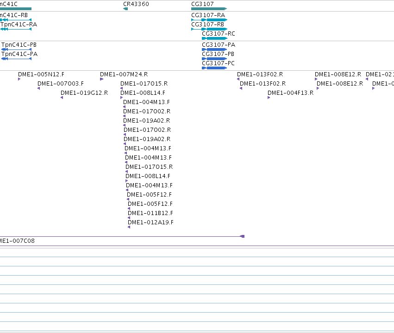Click the CG3107-PC protein label

(x=218, y=63)
